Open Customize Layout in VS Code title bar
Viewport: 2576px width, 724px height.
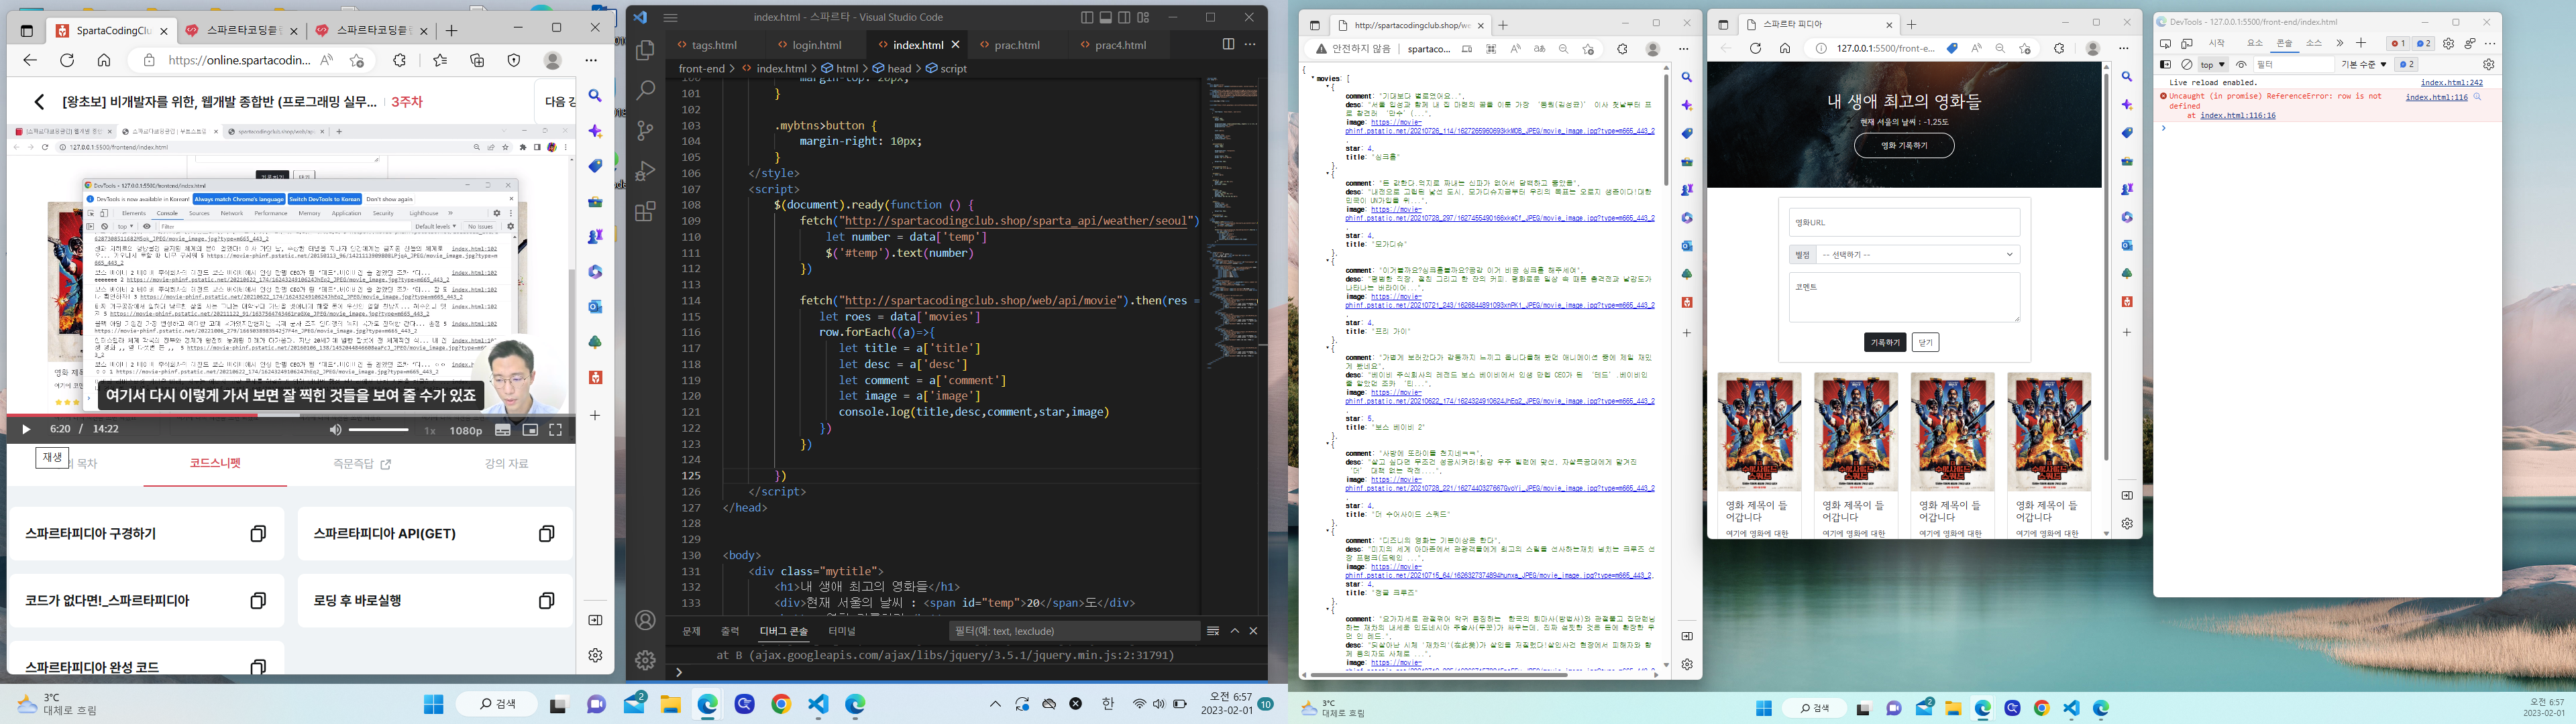pos(1143,17)
